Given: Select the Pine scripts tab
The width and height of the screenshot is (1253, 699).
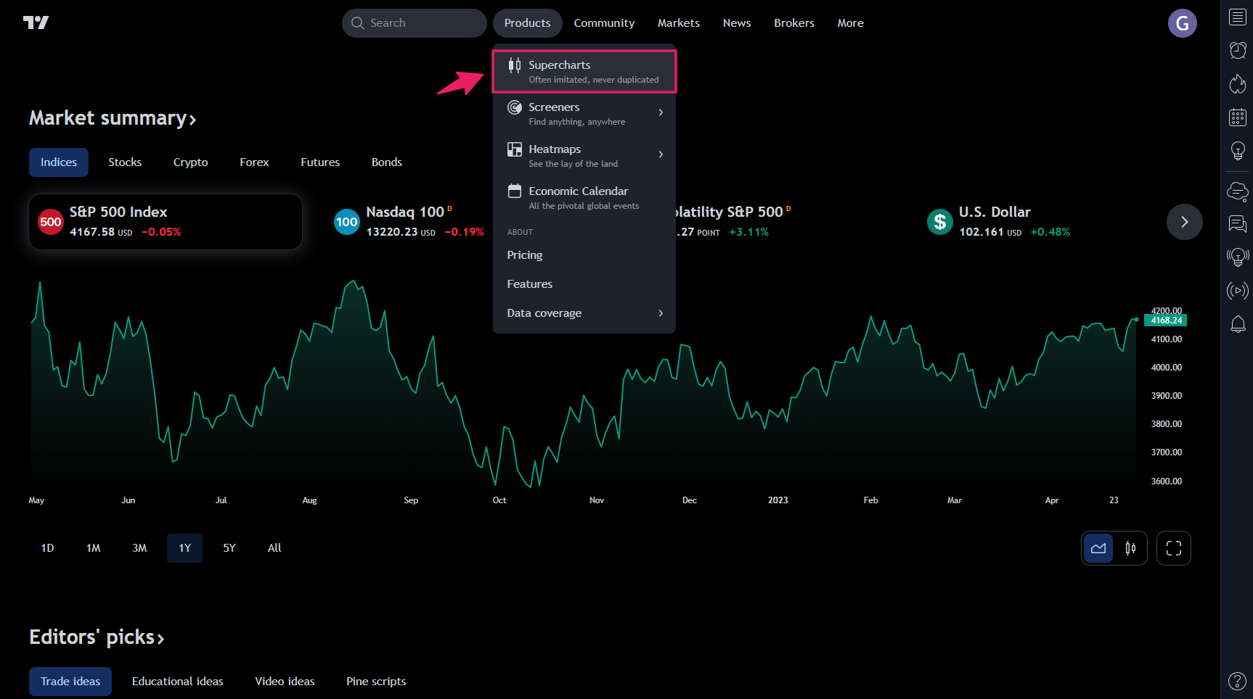Looking at the screenshot, I should coord(376,682).
